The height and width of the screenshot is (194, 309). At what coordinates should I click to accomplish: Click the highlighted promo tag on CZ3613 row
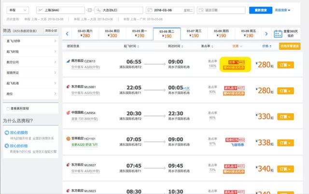point(235,65)
